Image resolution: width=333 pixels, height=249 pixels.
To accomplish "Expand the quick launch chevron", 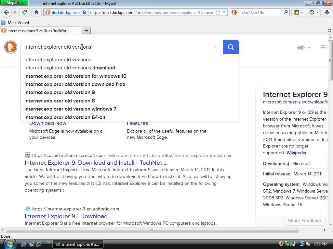I will 48,243.
